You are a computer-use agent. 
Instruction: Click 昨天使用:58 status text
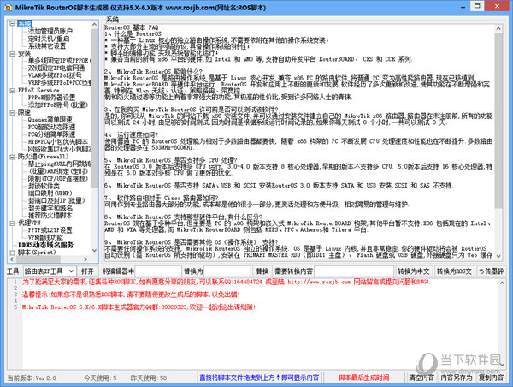point(149,378)
